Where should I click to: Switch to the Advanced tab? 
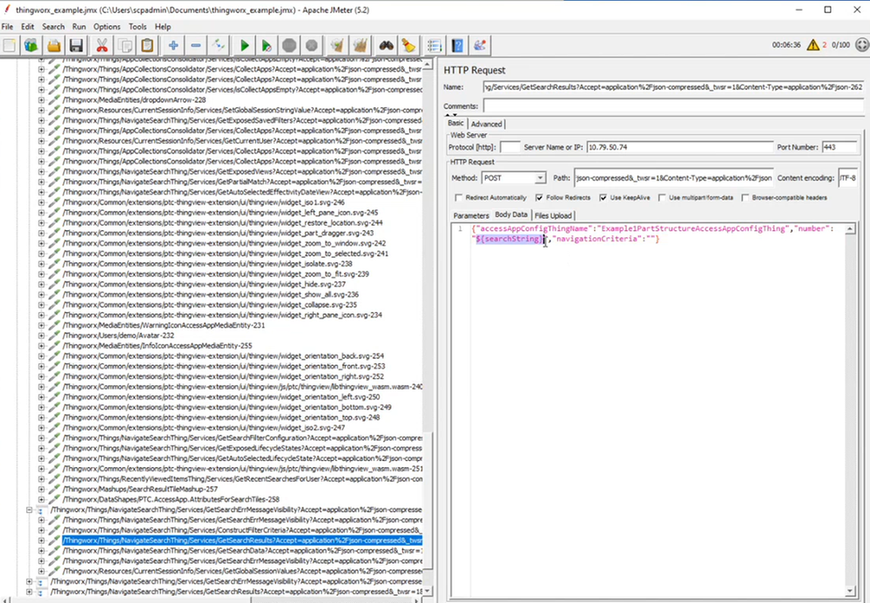[x=486, y=124]
